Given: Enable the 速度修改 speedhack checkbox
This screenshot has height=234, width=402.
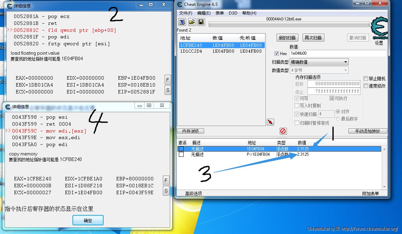Looking at the screenshot, I should point(366,85).
